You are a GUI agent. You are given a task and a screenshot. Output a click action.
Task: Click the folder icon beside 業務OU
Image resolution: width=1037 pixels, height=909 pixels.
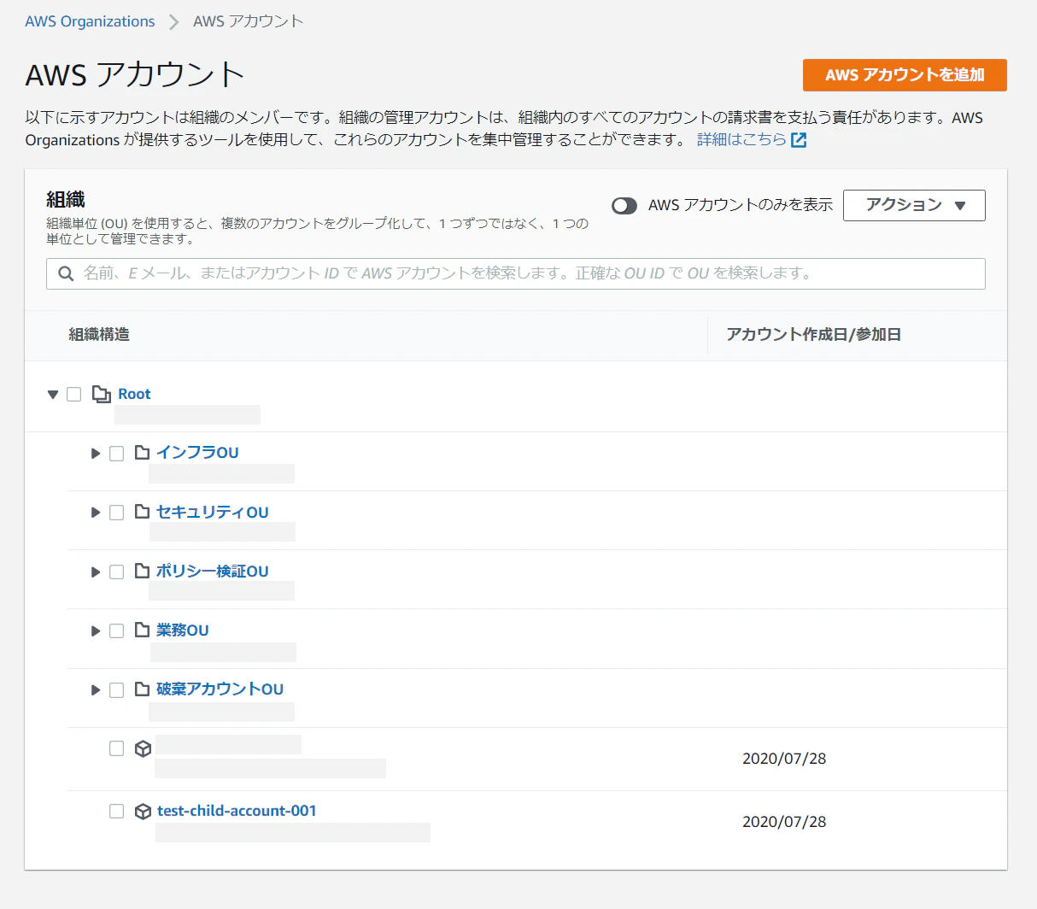[143, 630]
